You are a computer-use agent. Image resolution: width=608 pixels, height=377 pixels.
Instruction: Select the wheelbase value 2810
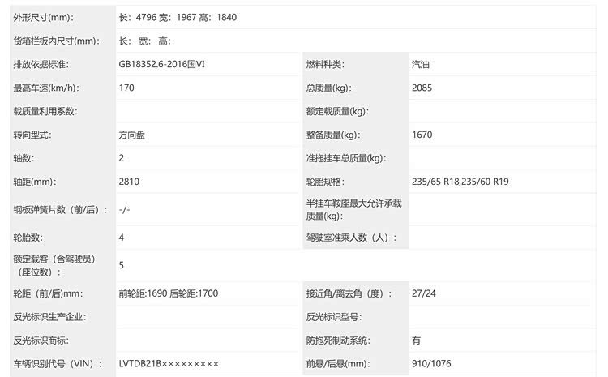[129, 182]
